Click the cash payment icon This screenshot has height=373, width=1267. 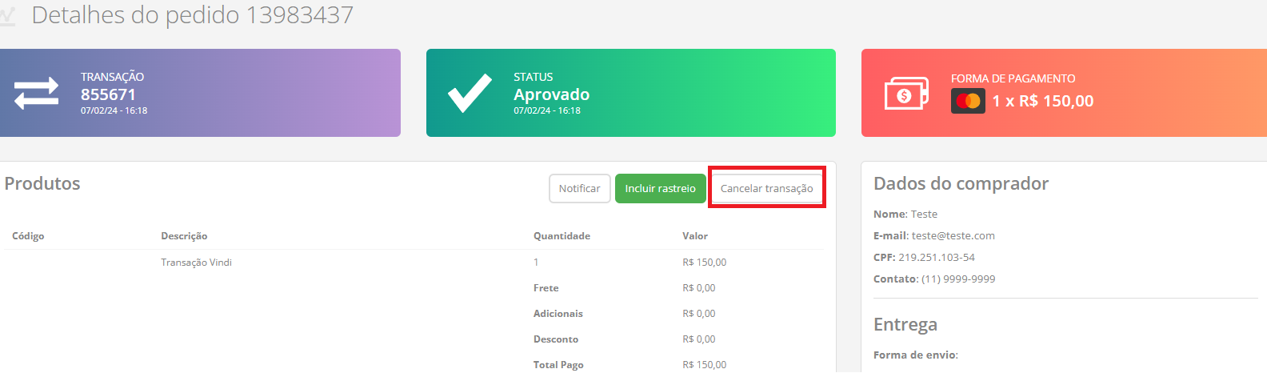(906, 94)
